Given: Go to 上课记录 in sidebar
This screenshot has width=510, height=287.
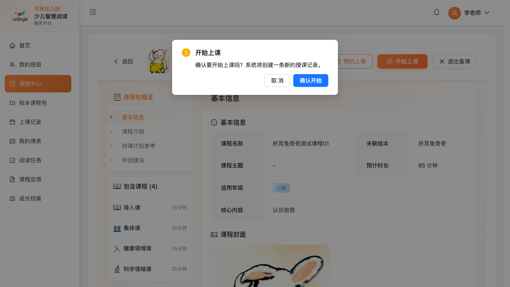Looking at the screenshot, I should click(30, 122).
